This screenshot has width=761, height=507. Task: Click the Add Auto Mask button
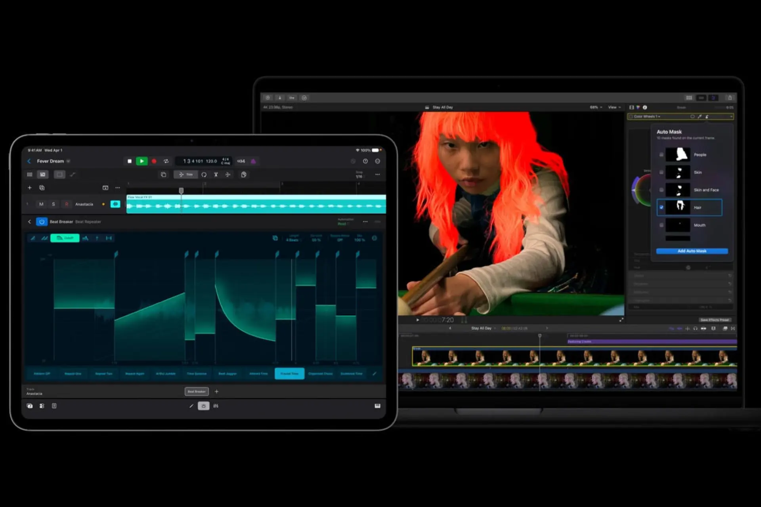[x=692, y=251]
